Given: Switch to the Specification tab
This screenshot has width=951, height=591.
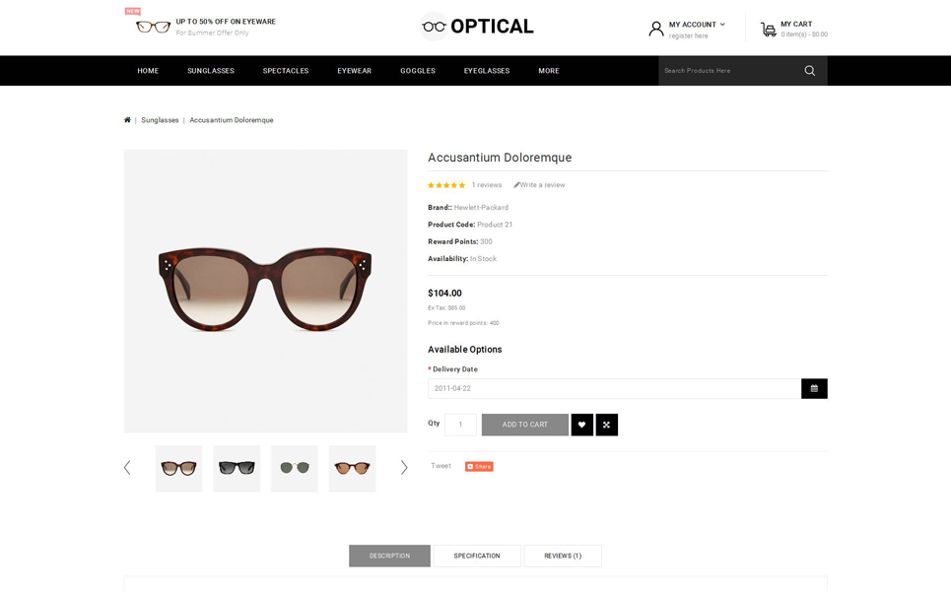Looking at the screenshot, I should (x=477, y=556).
